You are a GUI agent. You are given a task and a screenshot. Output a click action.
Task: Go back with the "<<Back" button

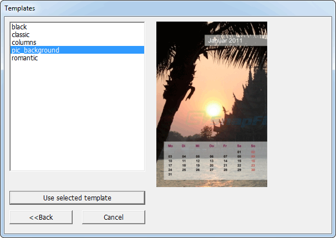coord(41,217)
